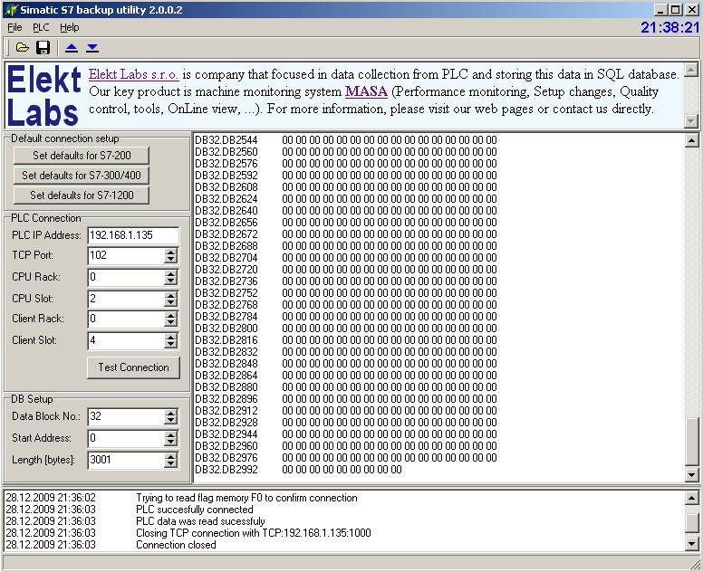This screenshot has width=703, height=572.
Task: Click the Client Rack input field
Action: tap(126, 319)
